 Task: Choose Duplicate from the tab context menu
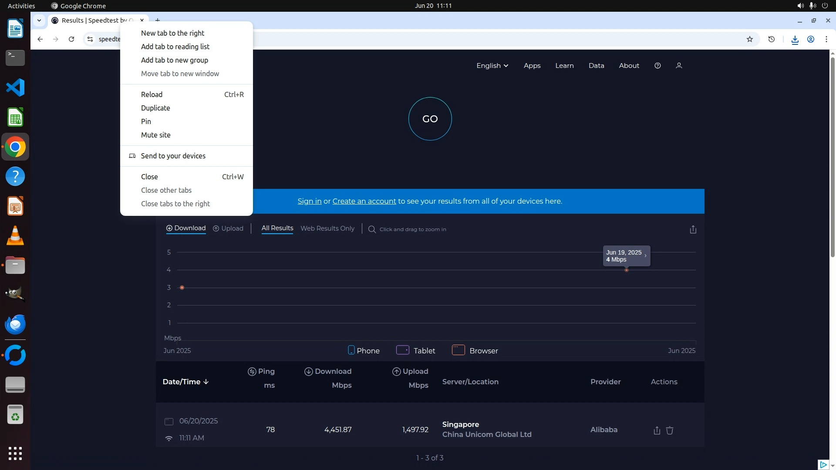pyautogui.click(x=155, y=108)
